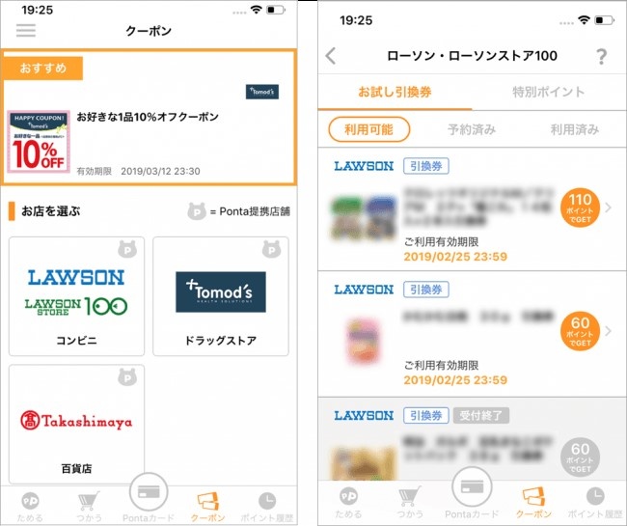Tap the back arrow on the Lawson screen
The width and height of the screenshot is (627, 526).
331,56
